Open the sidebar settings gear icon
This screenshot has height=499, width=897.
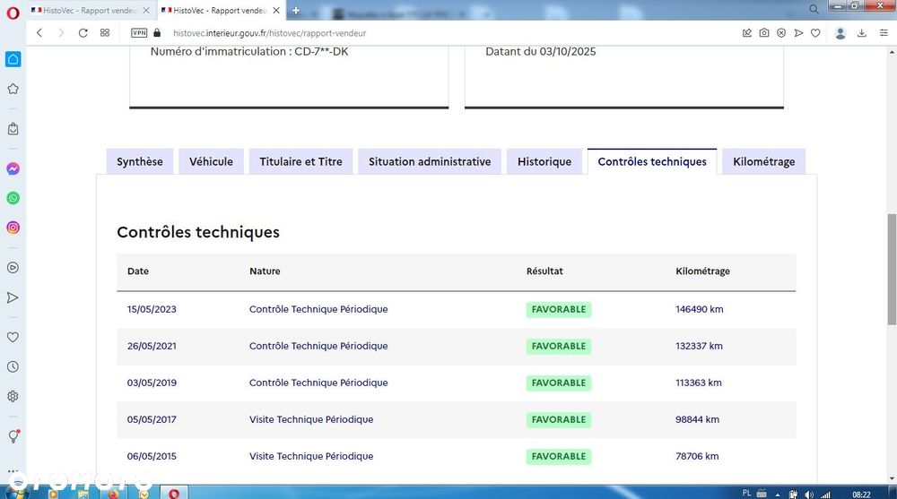[13, 396]
